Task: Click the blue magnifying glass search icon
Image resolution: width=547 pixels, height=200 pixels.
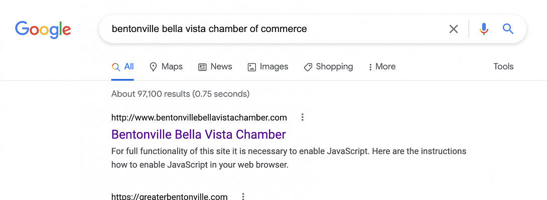Action: [508, 29]
